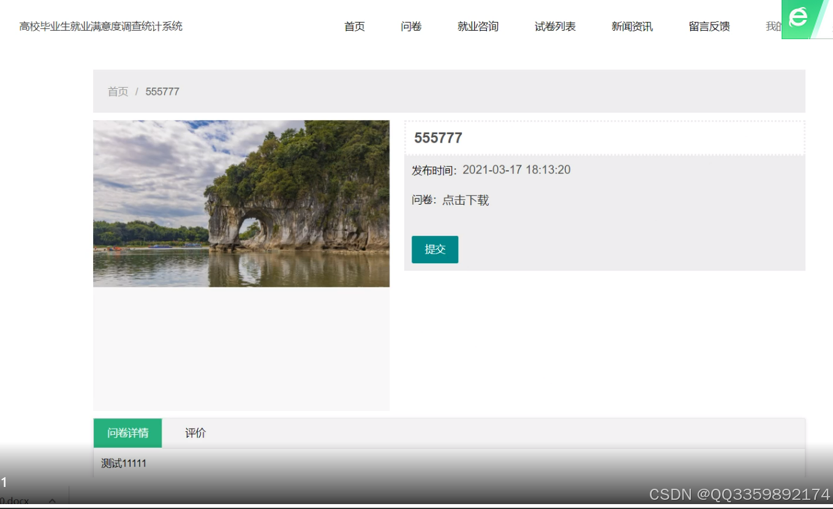Click the elephant trunk hill photo
Image resolution: width=833 pixels, height=509 pixels.
coord(241,203)
